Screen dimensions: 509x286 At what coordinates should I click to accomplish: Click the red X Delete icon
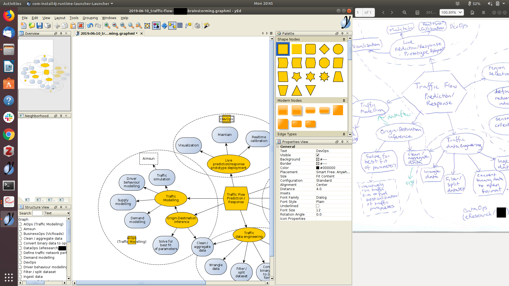(81, 25)
